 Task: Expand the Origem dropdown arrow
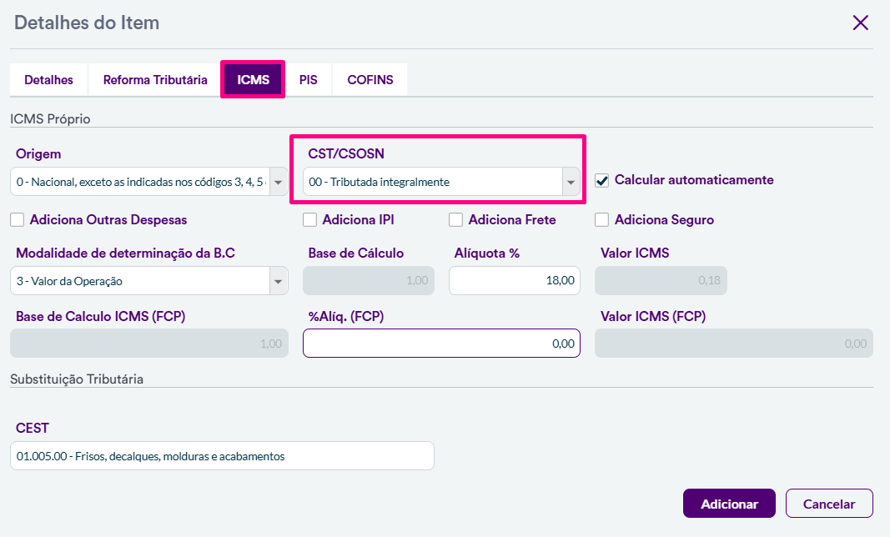click(x=279, y=182)
